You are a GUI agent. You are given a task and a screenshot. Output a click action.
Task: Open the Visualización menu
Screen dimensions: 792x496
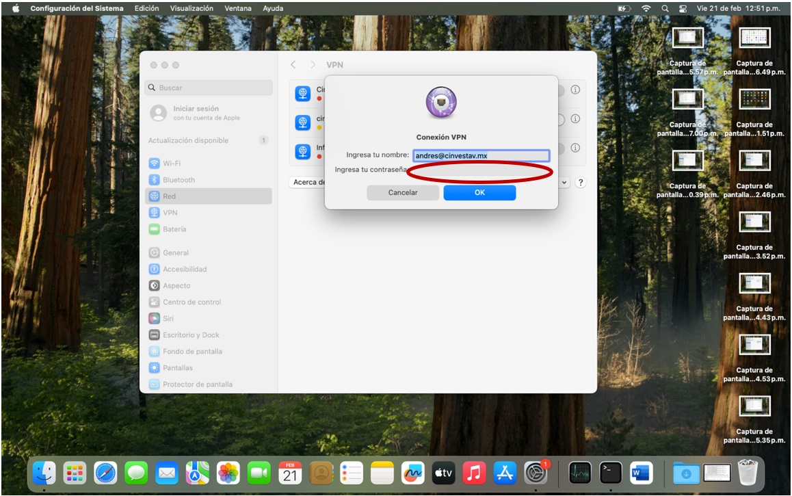[192, 8]
